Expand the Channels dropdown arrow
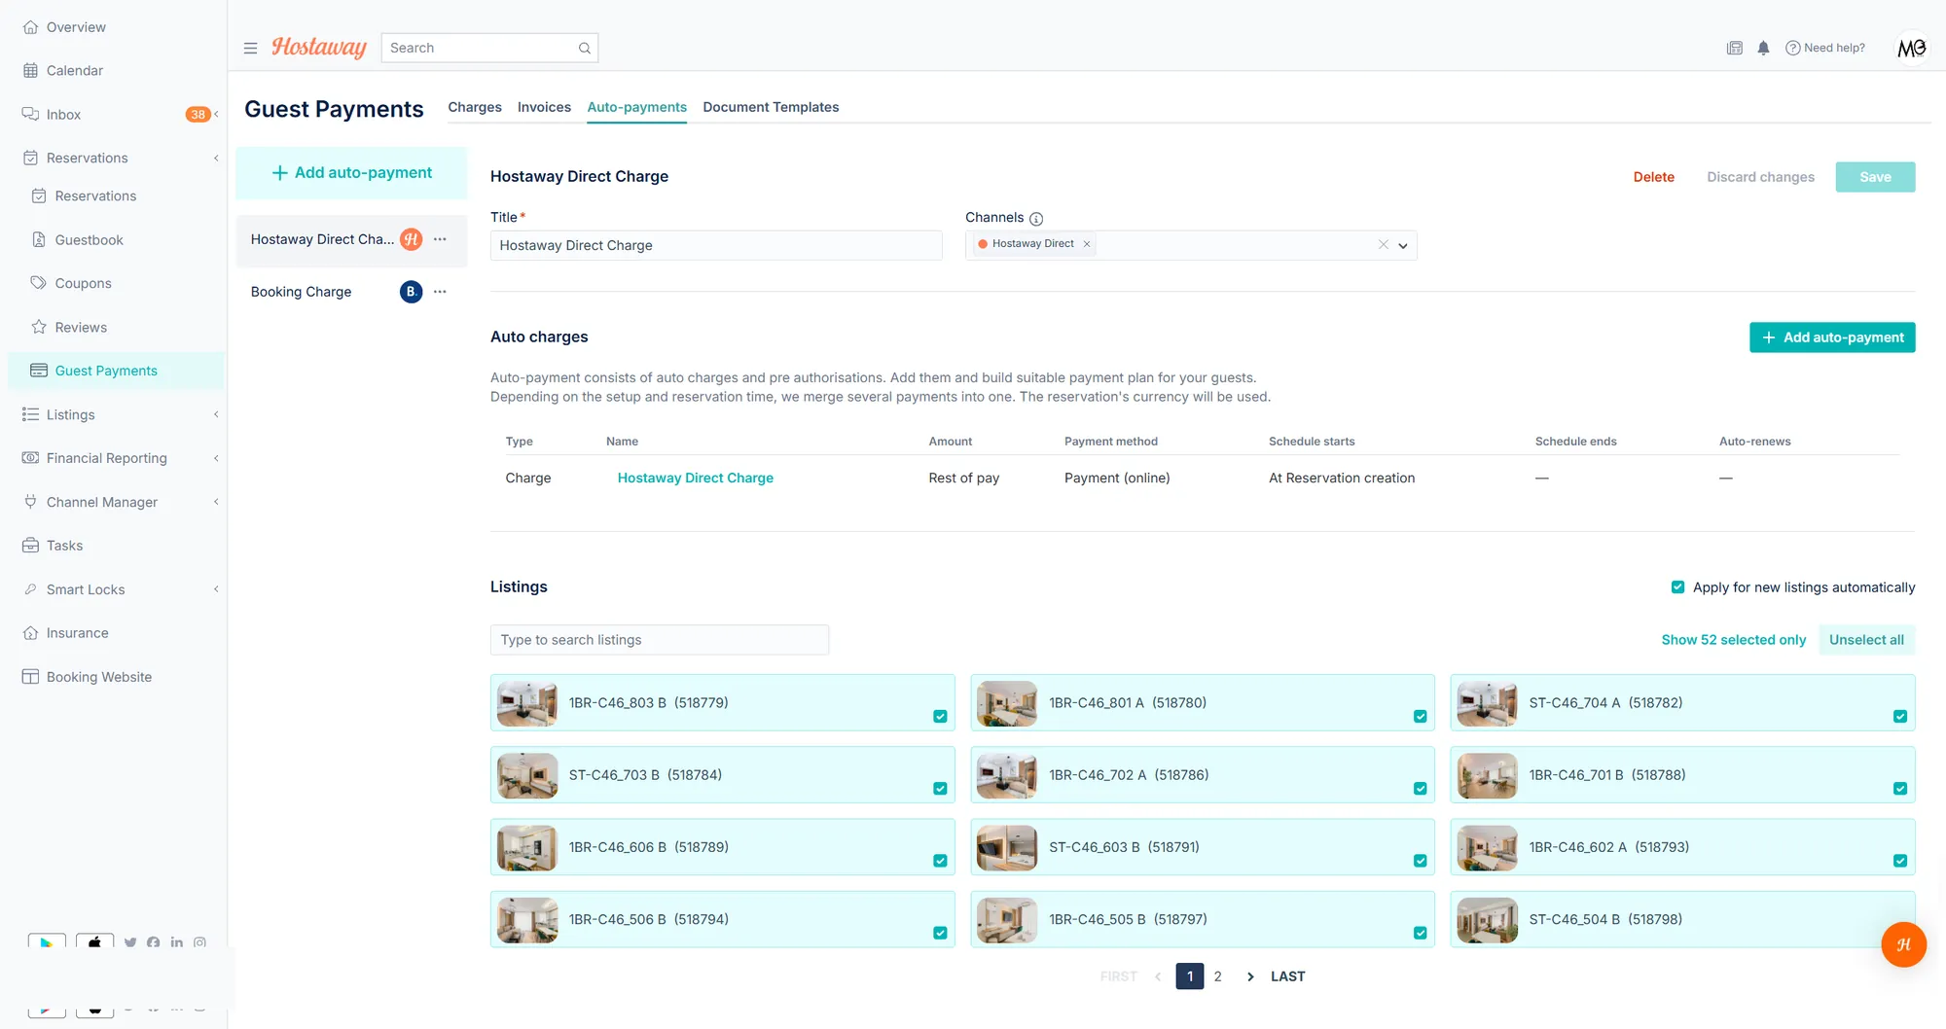This screenshot has height=1029, width=1946. 1403,246
